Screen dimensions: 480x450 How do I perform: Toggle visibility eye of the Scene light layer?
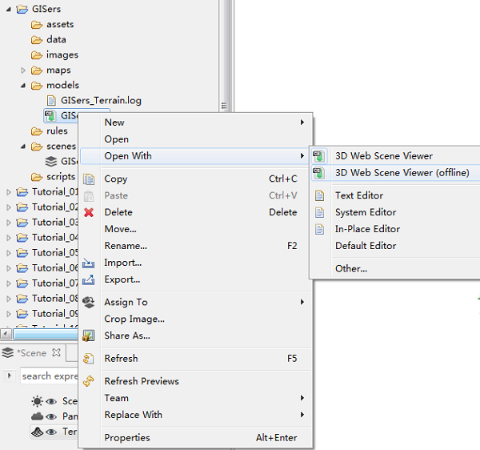click(51, 401)
